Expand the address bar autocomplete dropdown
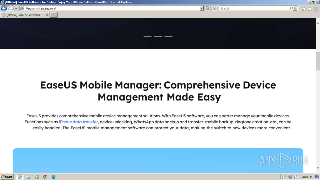 pyautogui.click(x=202, y=8)
